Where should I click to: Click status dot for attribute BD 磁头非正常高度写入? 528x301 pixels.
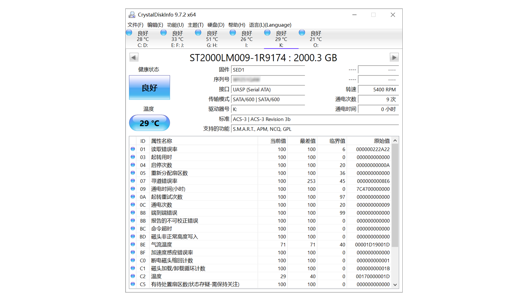(133, 236)
